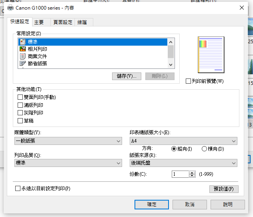Switch to the 頁面設定 tab
The height and width of the screenshot is (217, 253).
point(62,22)
